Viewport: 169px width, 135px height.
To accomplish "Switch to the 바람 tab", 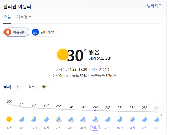I will (33, 87).
